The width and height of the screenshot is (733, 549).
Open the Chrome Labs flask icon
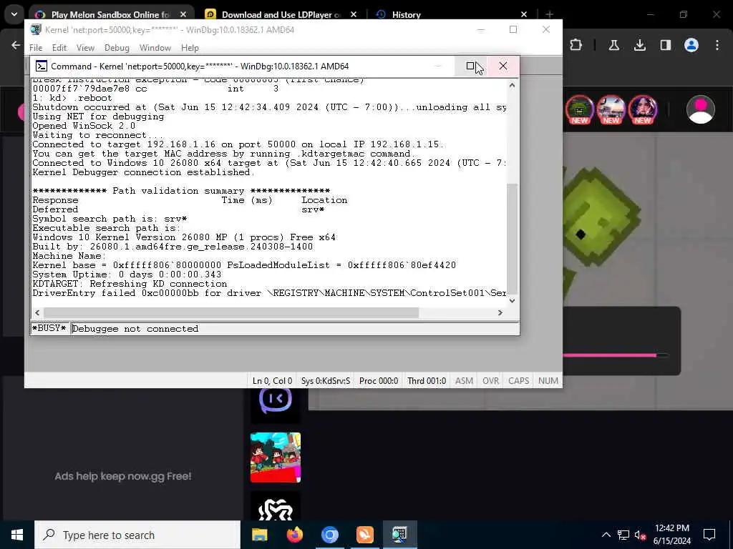613,45
